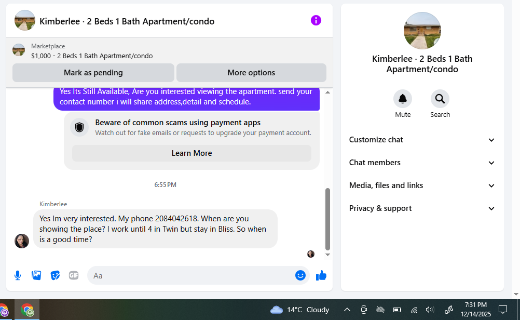Expand Customize chat section

coord(422,140)
